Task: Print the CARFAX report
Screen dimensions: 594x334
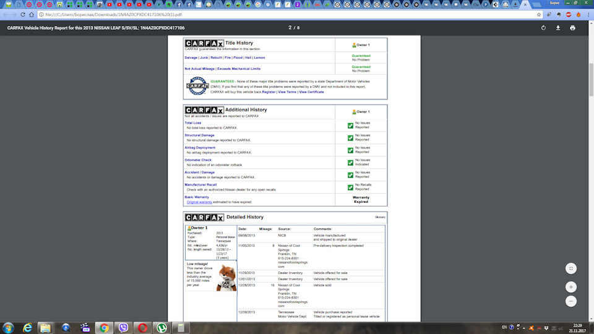Action: tap(572, 28)
